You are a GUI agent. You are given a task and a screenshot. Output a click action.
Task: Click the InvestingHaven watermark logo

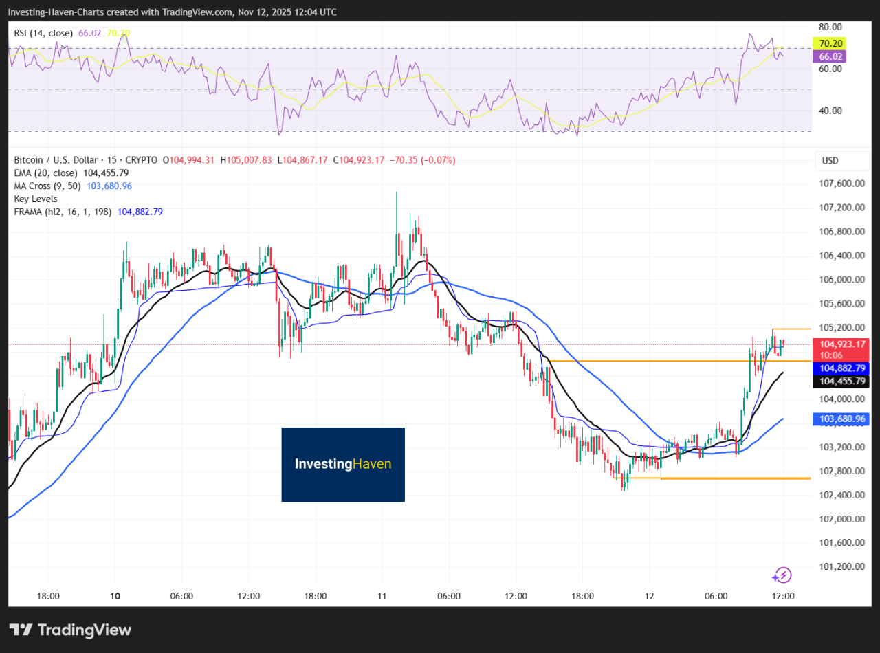(343, 465)
